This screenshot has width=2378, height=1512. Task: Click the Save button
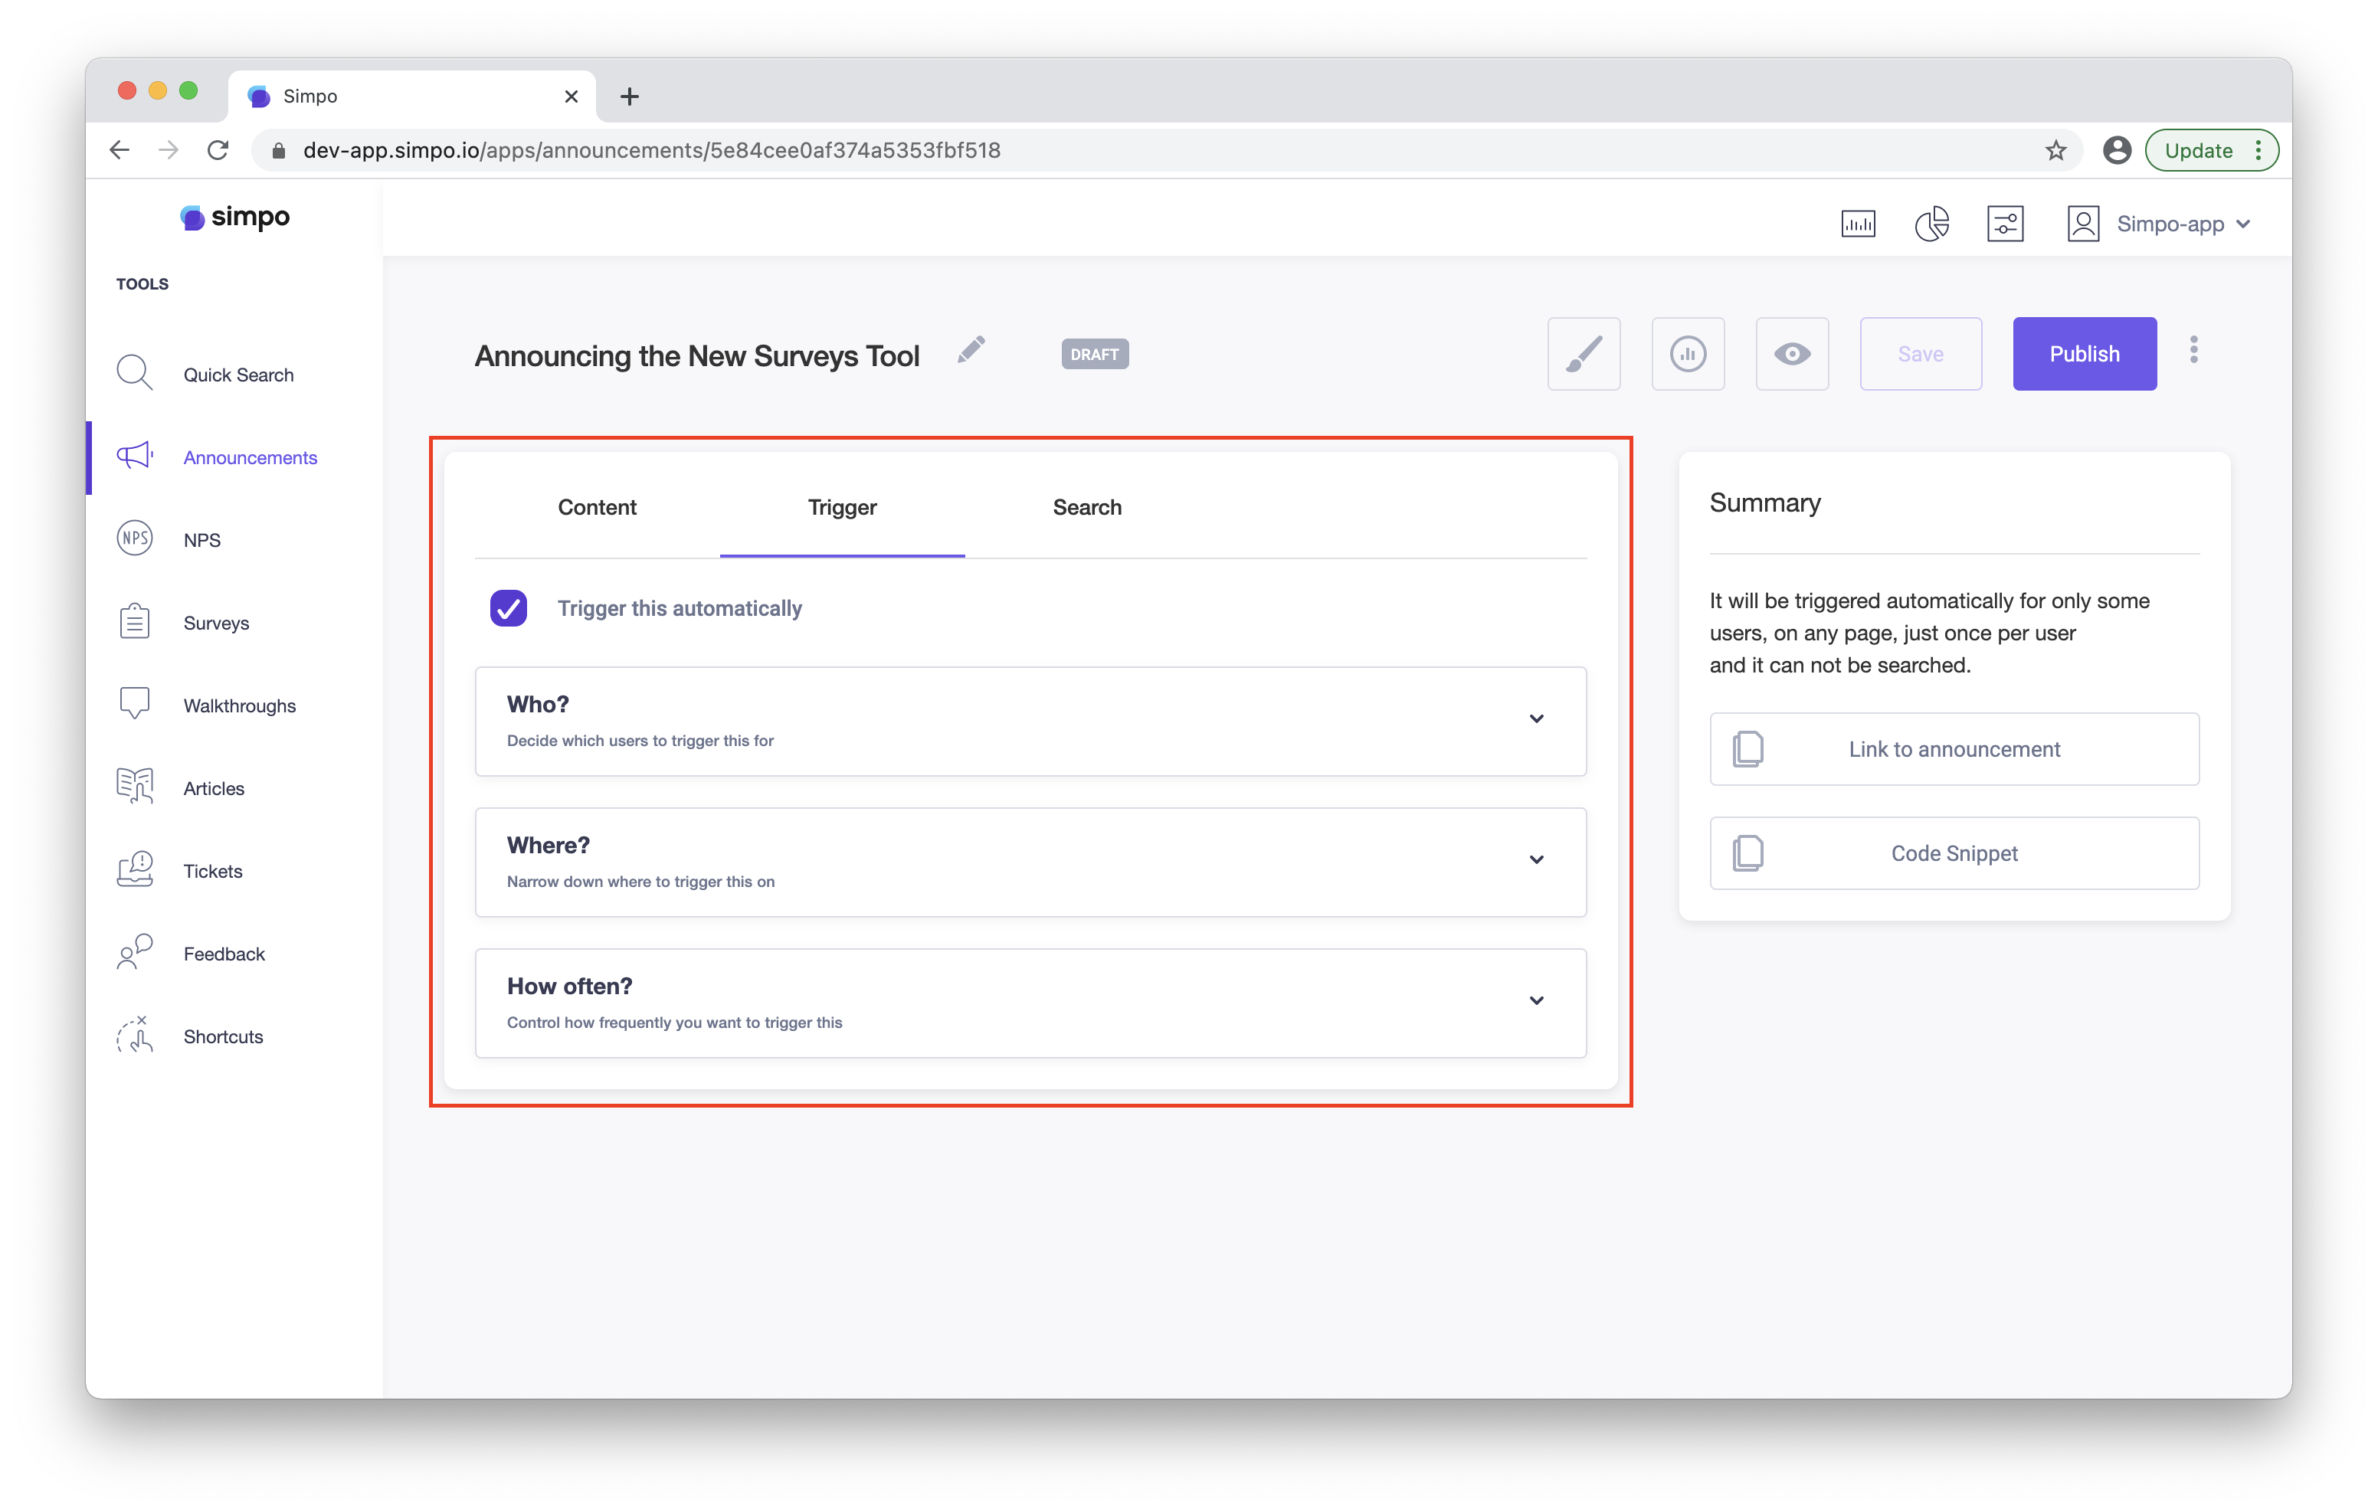[1920, 354]
